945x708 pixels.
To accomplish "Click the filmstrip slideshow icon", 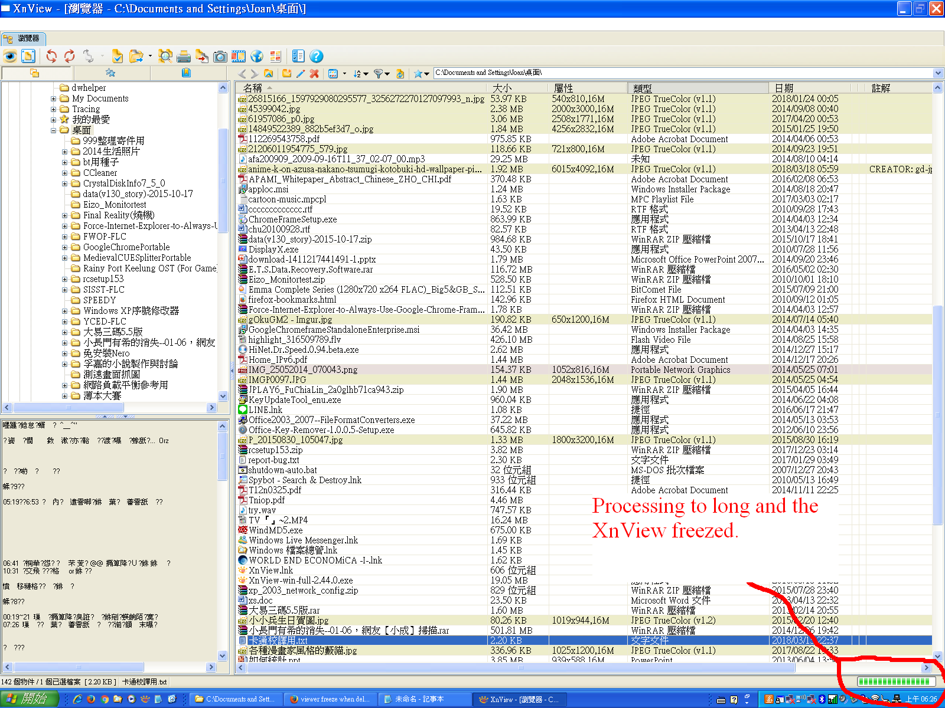I will (238, 56).
